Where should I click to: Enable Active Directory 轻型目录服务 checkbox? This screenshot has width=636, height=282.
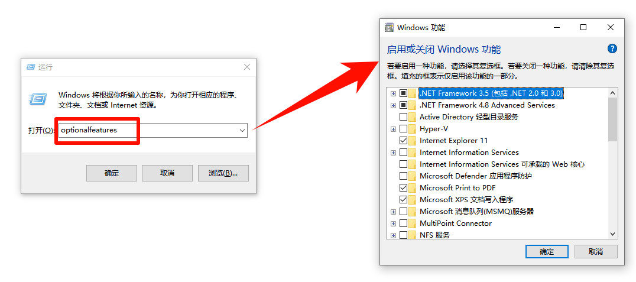coord(403,117)
